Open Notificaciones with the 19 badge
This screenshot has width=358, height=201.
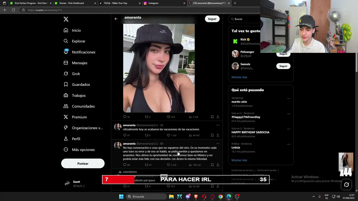[79, 52]
